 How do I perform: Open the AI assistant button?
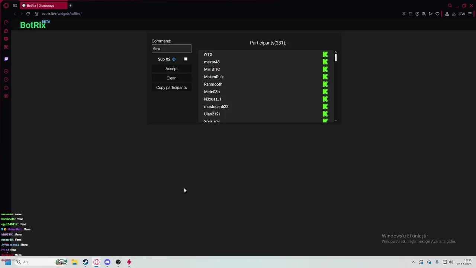coord(462,14)
